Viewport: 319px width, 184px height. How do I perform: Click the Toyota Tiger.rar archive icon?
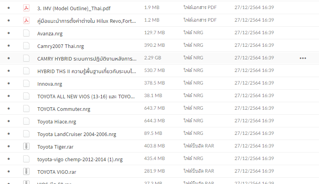(26, 146)
